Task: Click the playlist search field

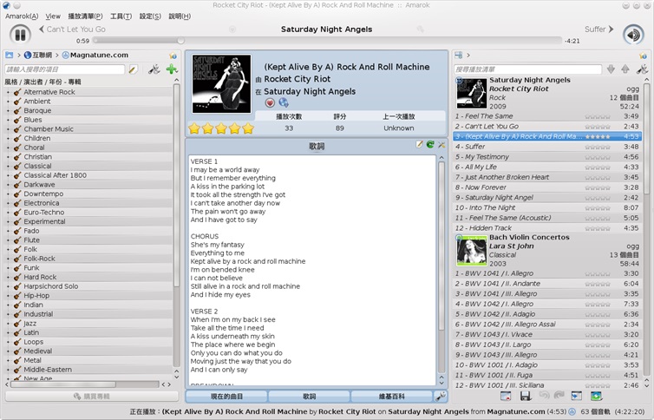Action: (x=527, y=69)
